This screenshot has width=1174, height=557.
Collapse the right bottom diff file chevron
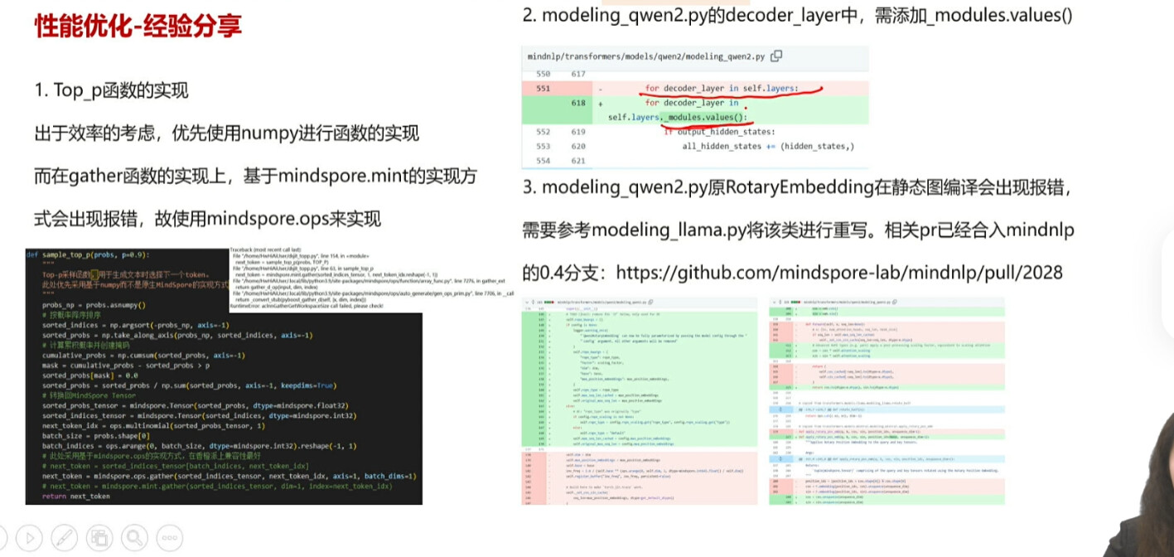[774, 302]
